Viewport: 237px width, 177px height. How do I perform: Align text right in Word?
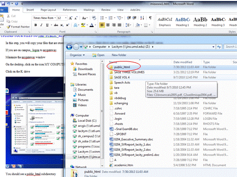tap(114, 25)
